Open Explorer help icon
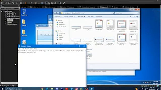 tap(137, 17)
